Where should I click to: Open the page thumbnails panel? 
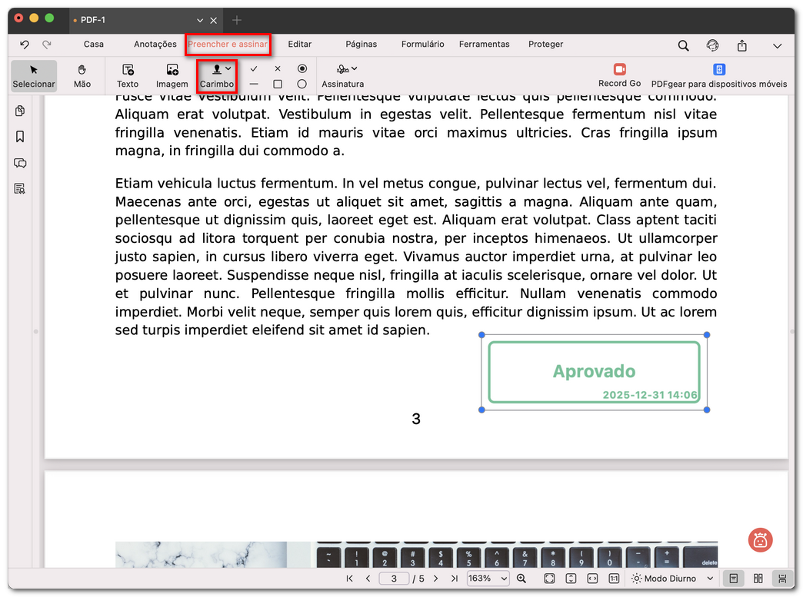[x=19, y=111]
